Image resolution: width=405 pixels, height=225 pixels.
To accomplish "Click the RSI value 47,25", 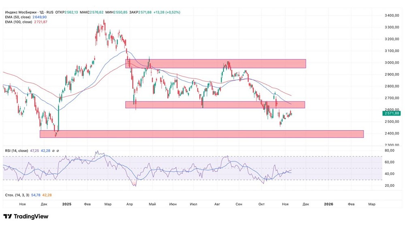I will pos(34,150).
